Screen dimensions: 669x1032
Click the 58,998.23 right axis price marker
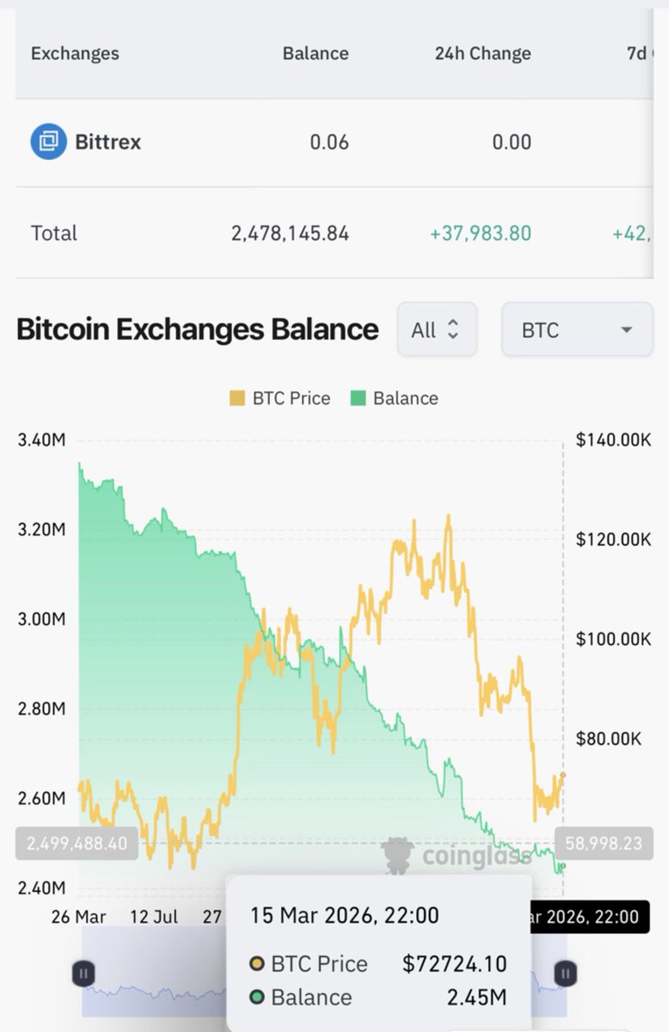[604, 844]
